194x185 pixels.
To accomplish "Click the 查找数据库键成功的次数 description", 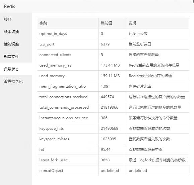I will tap(149, 128).
